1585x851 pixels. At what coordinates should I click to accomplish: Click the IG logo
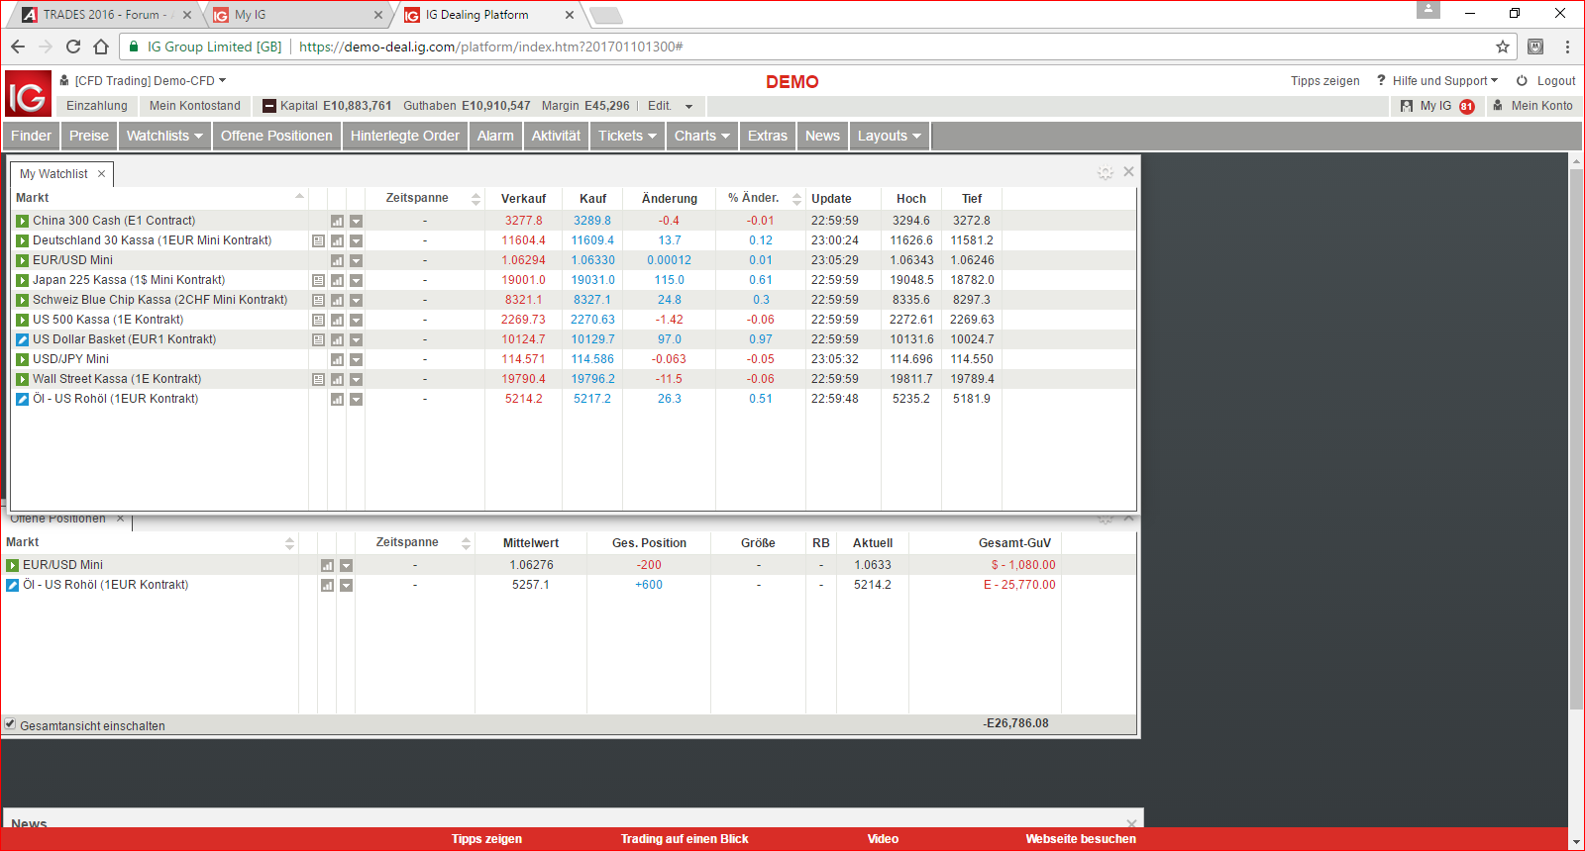[x=28, y=94]
